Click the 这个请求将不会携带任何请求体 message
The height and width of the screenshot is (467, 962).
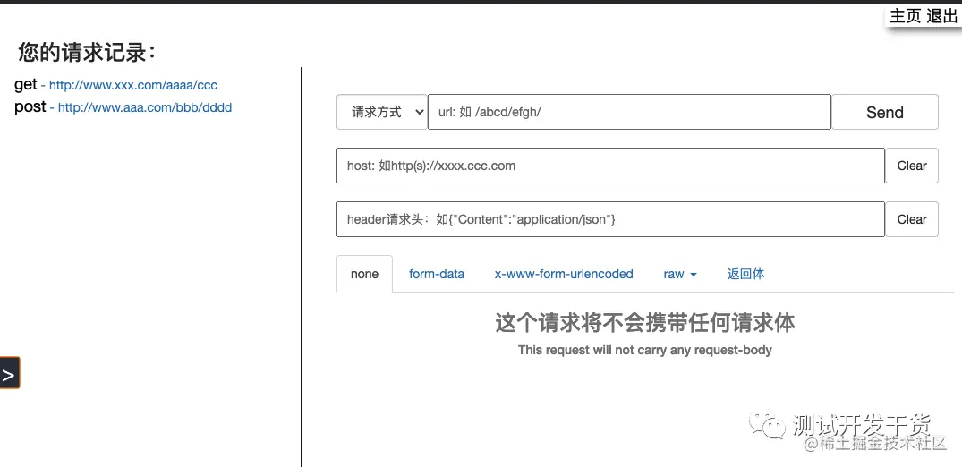[x=645, y=322]
